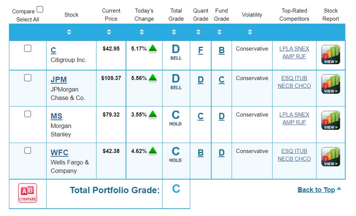Sort by Current Price column arrows

(x=109, y=32)
